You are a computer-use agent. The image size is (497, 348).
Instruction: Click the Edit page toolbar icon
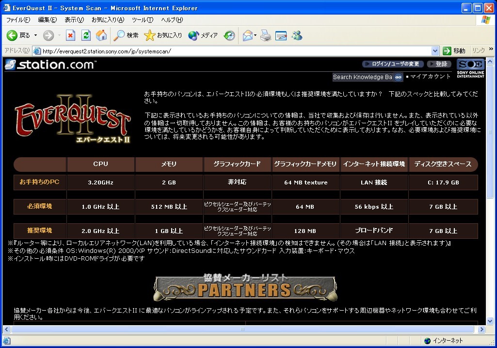(x=281, y=35)
